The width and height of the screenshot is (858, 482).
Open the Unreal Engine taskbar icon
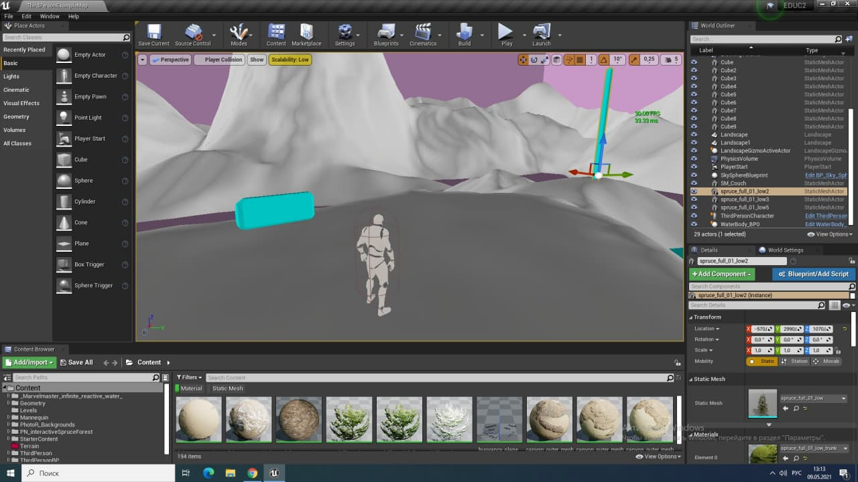(273, 473)
